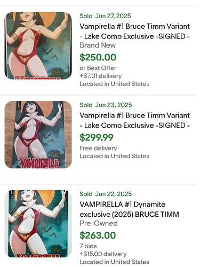
Task: Click the Sold Jun 27, 2025 label
Action: pyautogui.click(x=105, y=16)
